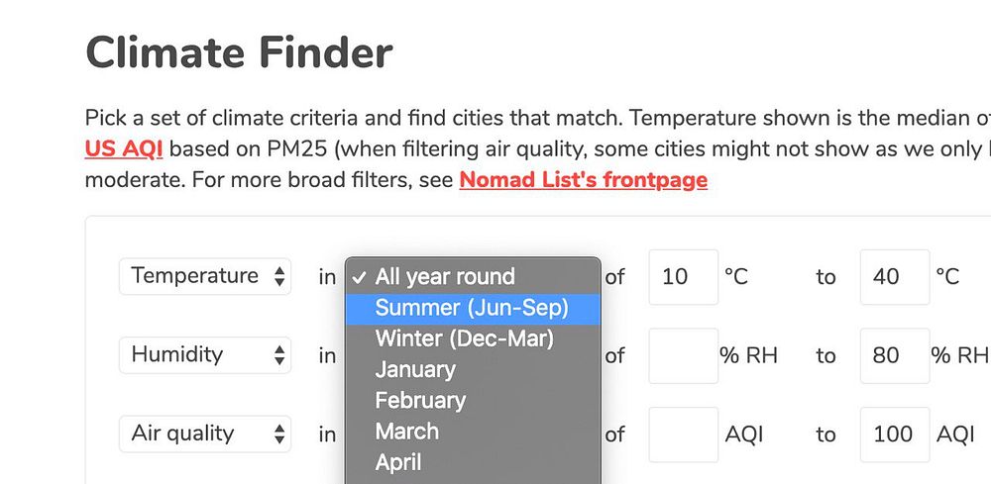
Task: Click the checkmark beside All year round
Action: click(359, 277)
